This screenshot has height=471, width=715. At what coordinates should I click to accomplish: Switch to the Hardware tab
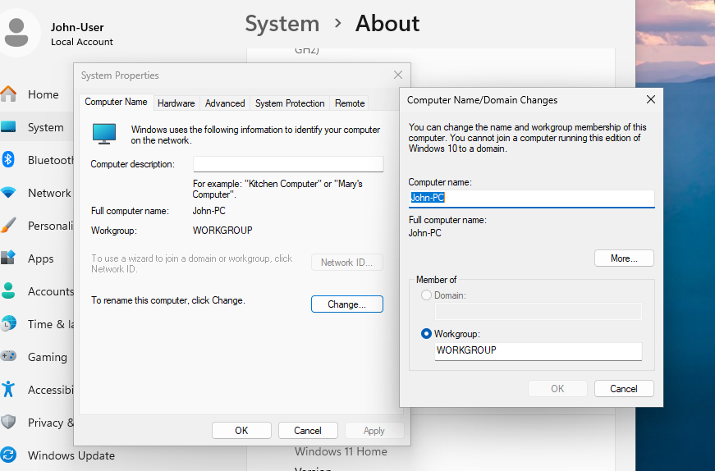coord(176,103)
